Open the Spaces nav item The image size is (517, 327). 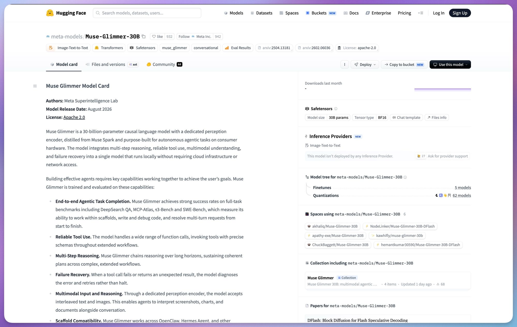[x=289, y=13]
